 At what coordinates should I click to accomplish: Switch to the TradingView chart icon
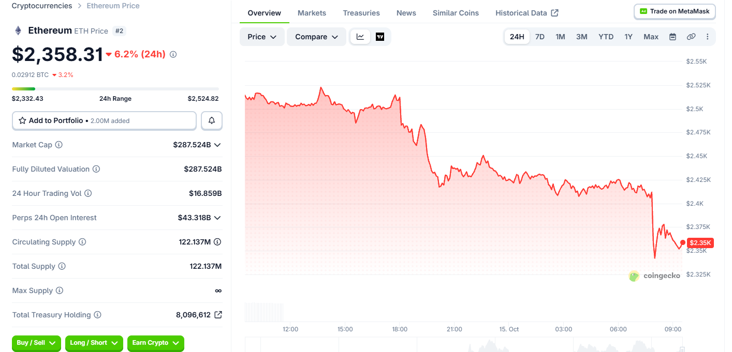pyautogui.click(x=380, y=37)
